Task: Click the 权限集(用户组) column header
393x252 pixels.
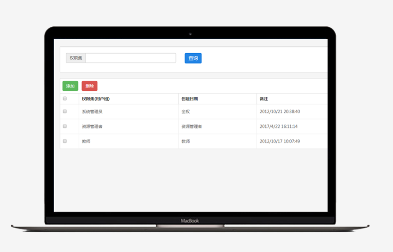Action: coord(96,99)
